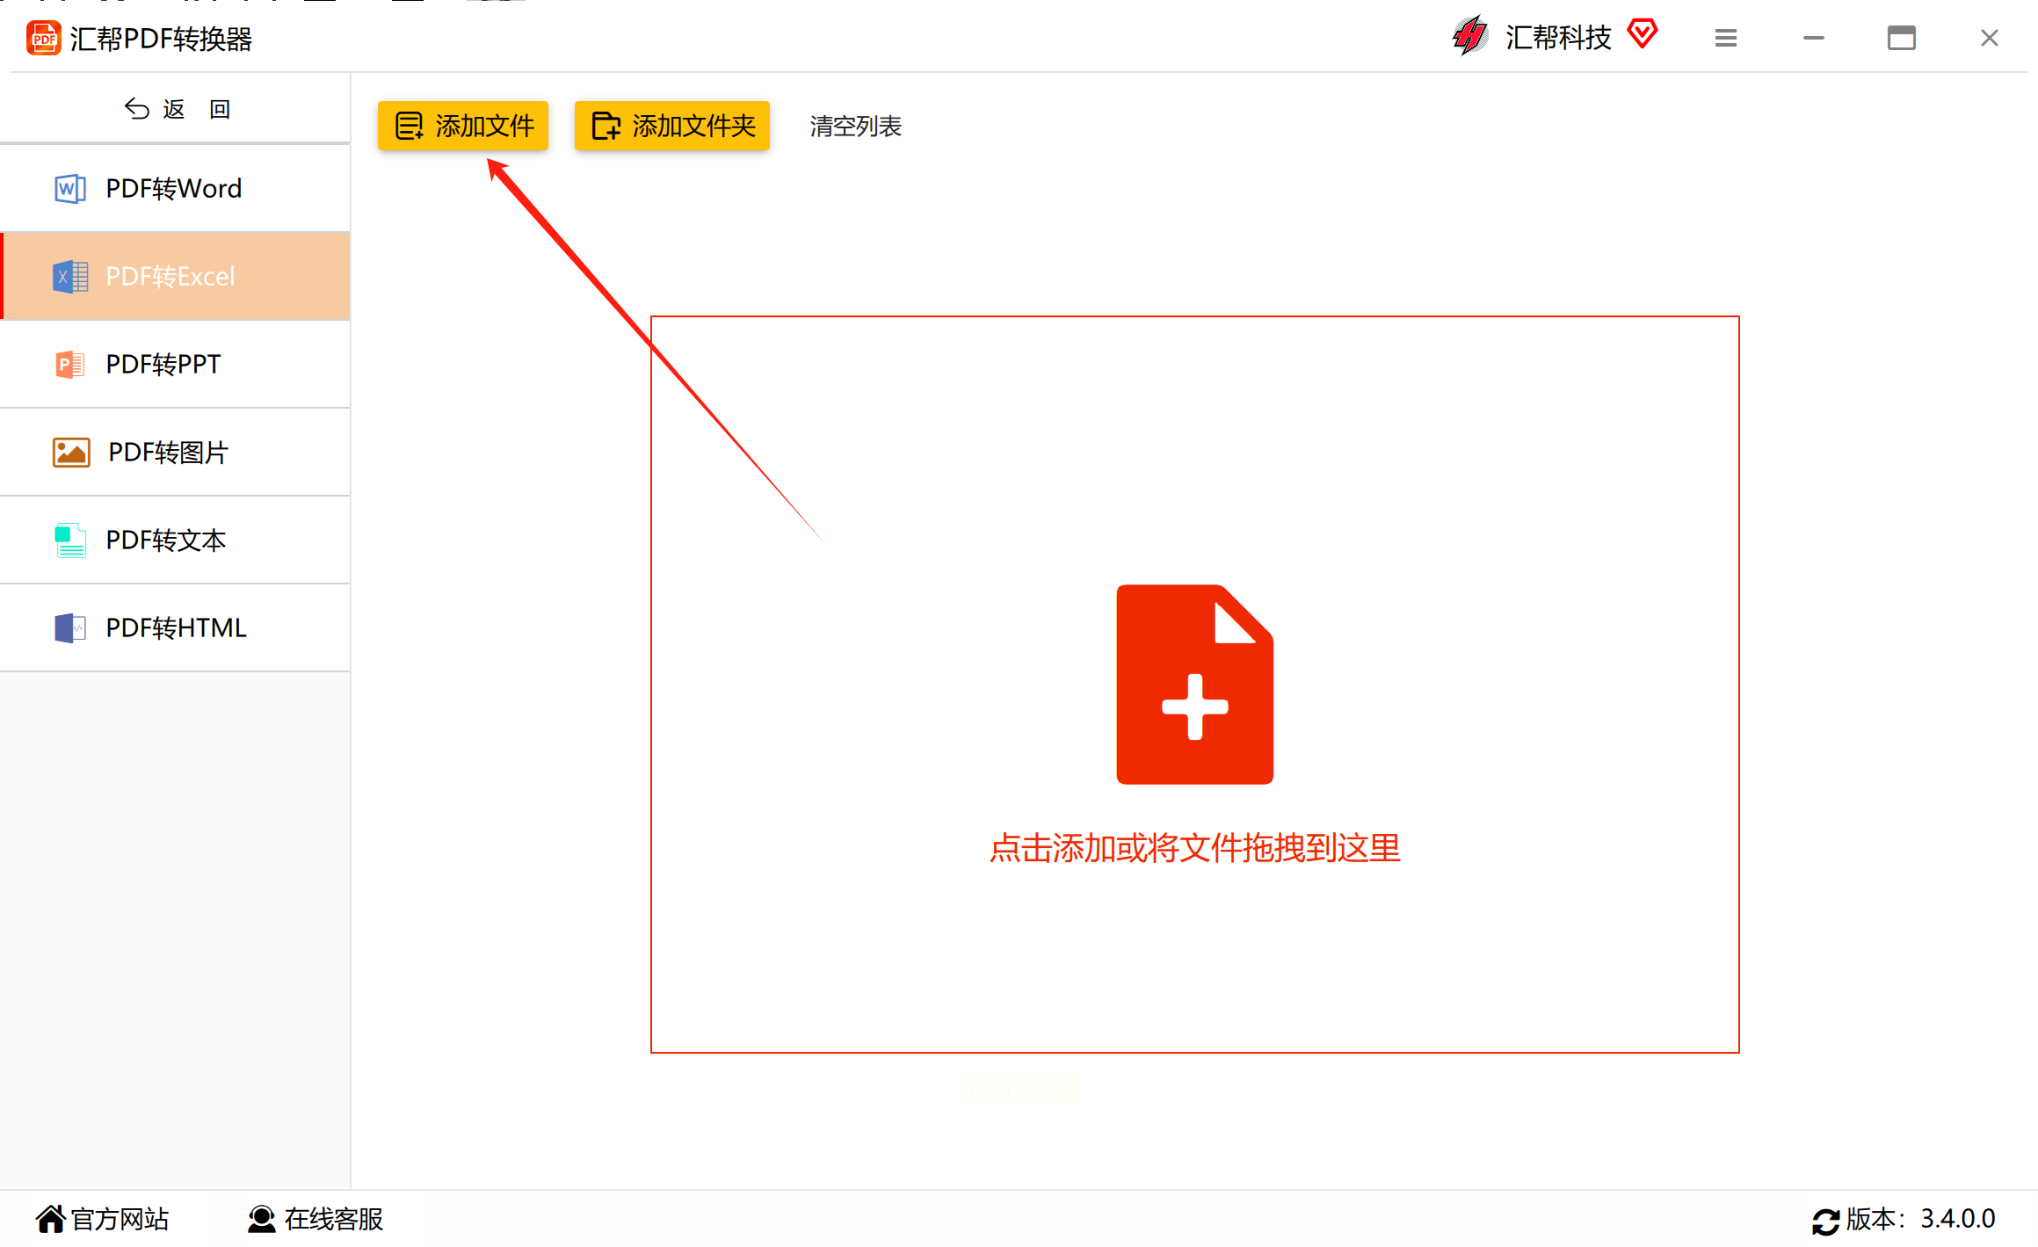Select the PDF转PPT menu item
The width and height of the screenshot is (2038, 1247).
[176, 364]
